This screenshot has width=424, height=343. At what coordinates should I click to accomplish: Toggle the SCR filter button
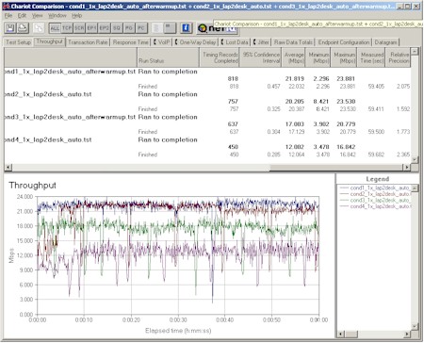[79, 28]
